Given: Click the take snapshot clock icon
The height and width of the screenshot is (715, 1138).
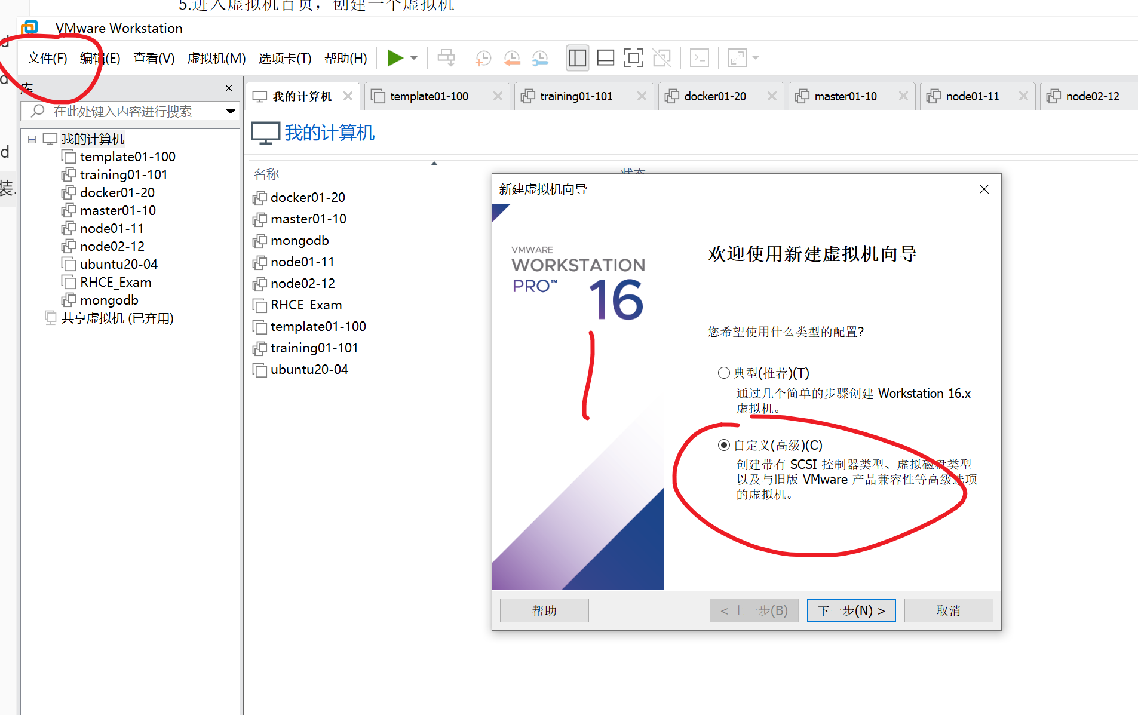Looking at the screenshot, I should pos(483,58).
